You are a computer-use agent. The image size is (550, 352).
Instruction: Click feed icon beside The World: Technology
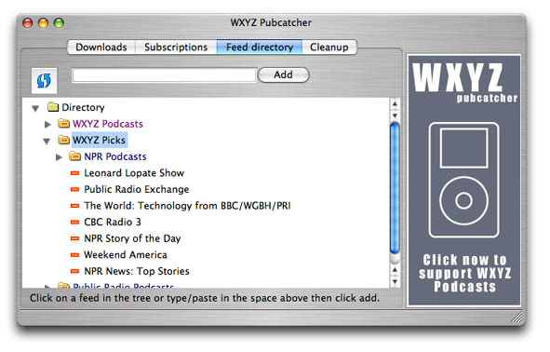74,206
